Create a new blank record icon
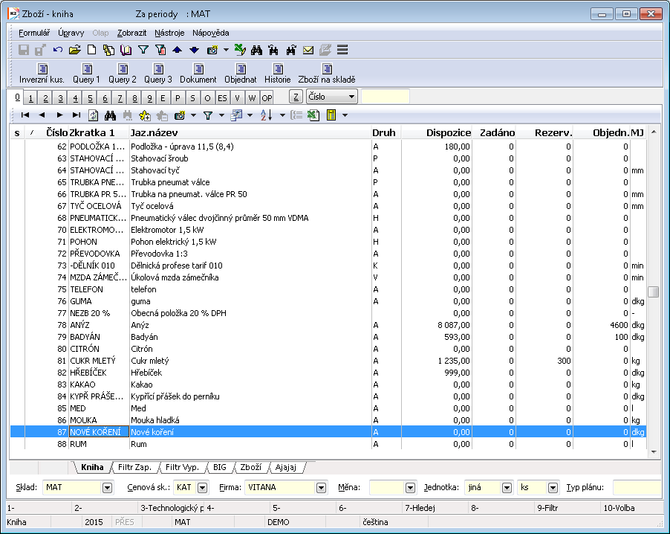This screenshot has height=534, width=670. pyautogui.click(x=91, y=50)
